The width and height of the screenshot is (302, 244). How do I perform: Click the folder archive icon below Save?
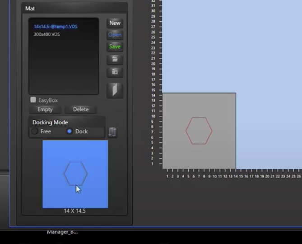pyautogui.click(x=115, y=72)
